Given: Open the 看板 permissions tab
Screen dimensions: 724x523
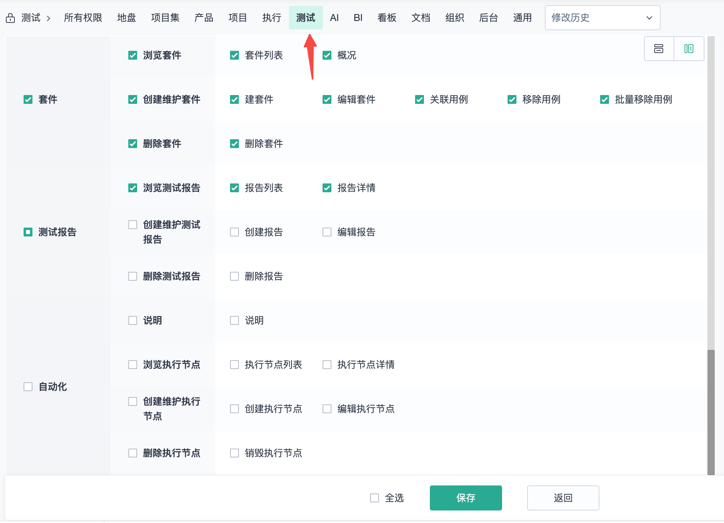Looking at the screenshot, I should pyautogui.click(x=387, y=18).
